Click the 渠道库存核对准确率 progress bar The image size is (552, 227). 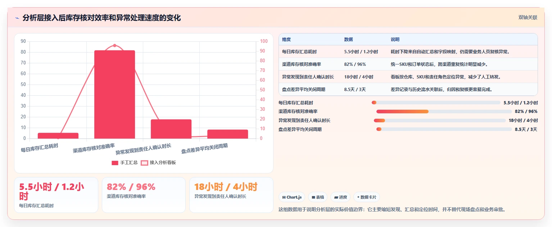point(444,112)
